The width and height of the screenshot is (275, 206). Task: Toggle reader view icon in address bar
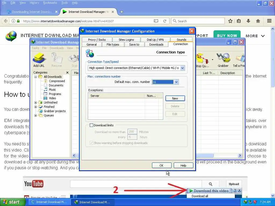click(x=156, y=21)
